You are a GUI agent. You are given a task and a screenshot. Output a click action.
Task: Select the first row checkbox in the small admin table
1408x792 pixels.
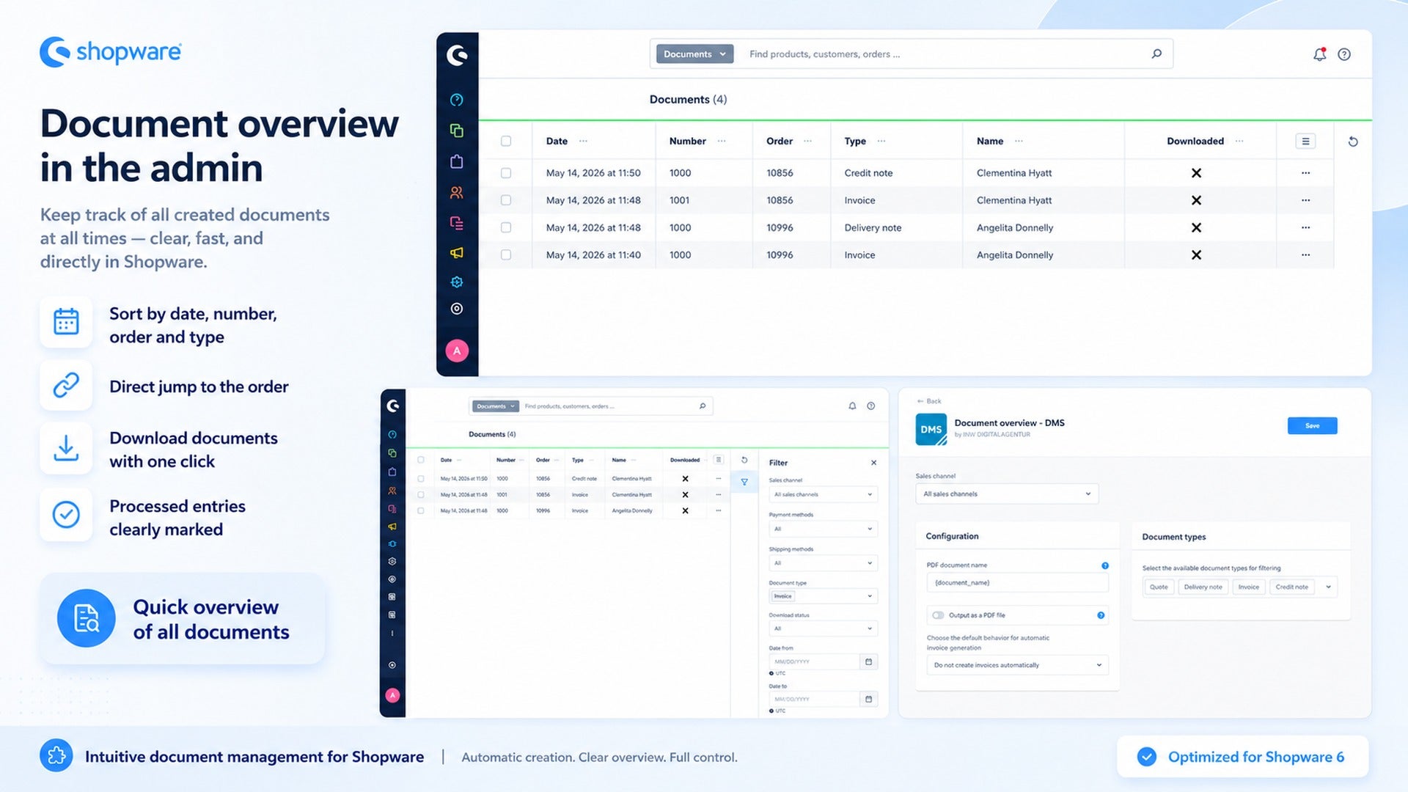click(421, 478)
